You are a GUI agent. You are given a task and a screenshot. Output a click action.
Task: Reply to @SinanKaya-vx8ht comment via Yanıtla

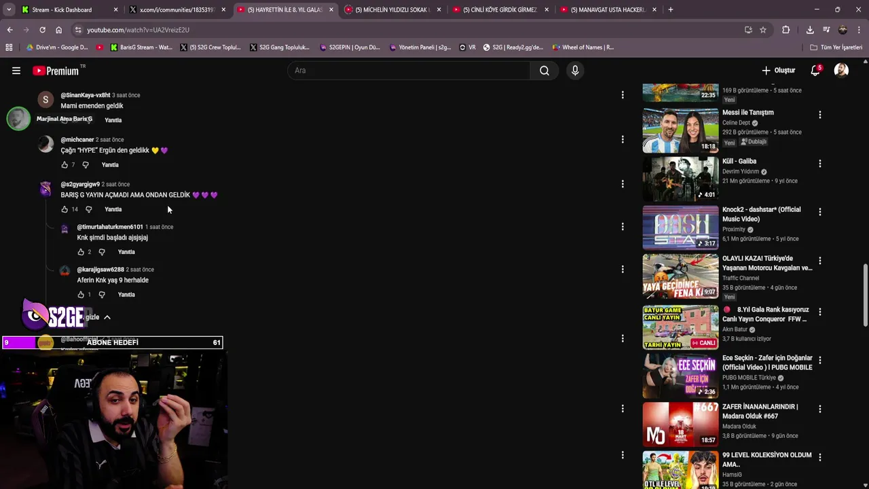pos(113,120)
